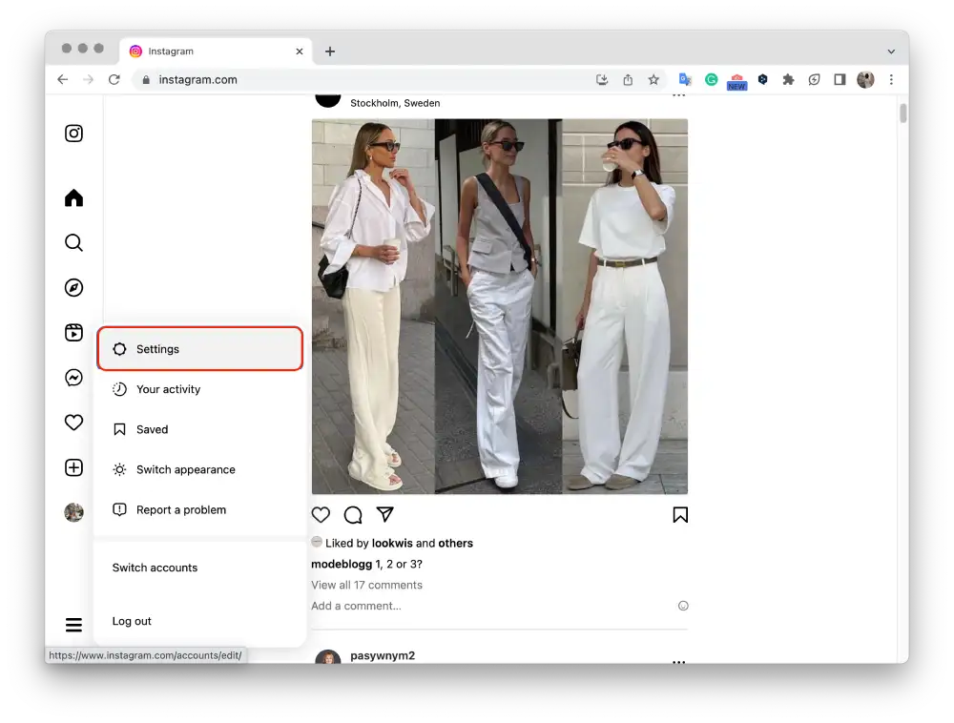
Task: Share the modeblogg post via paper plane
Action: point(385,514)
